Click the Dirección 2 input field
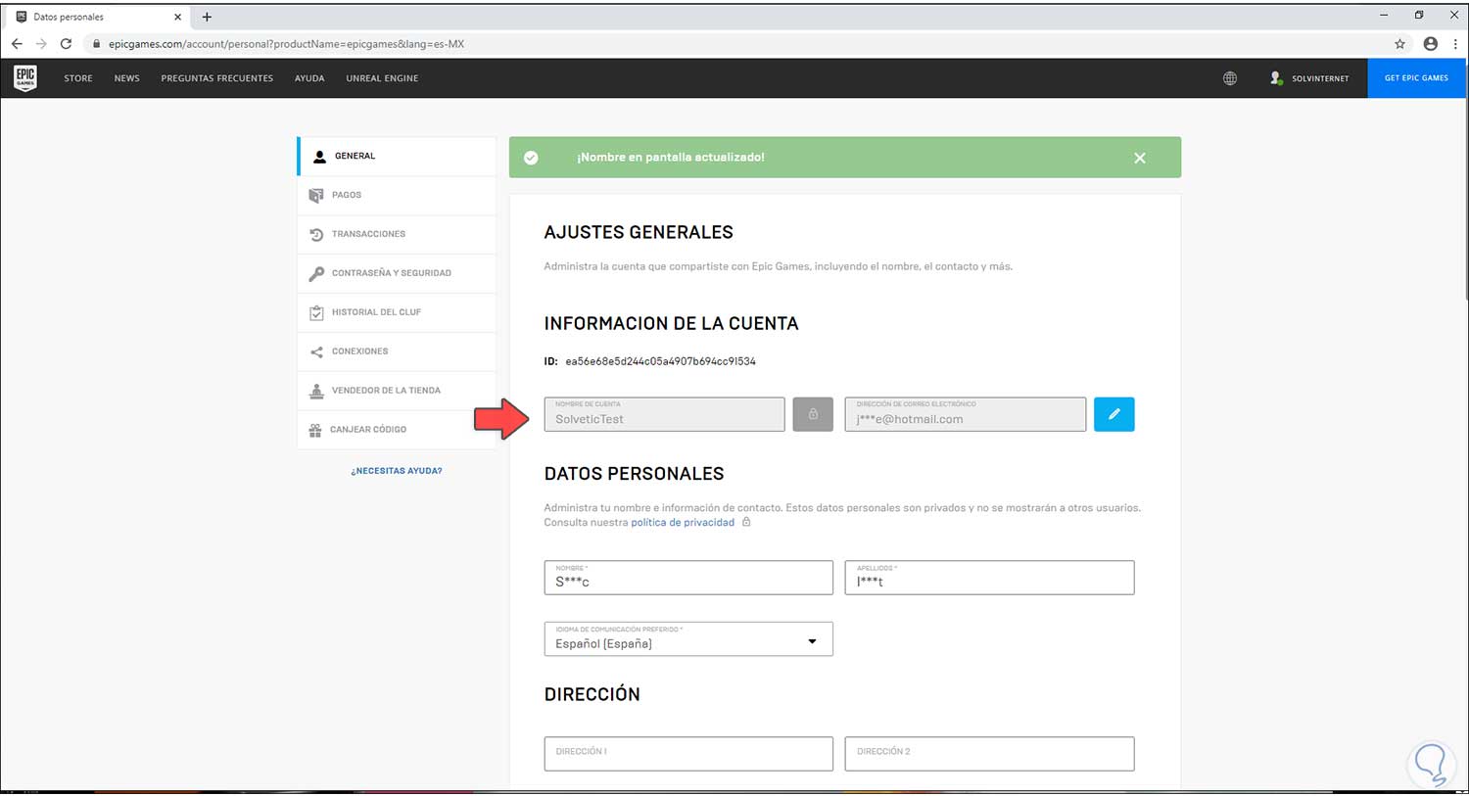 [x=989, y=754]
